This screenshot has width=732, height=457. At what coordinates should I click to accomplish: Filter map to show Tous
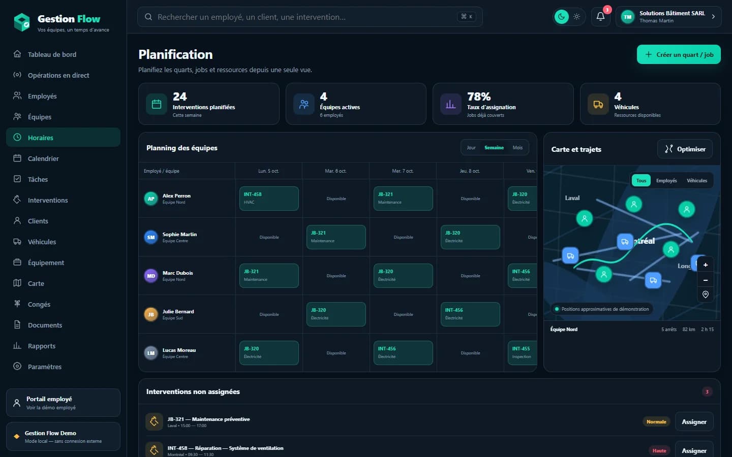point(641,180)
